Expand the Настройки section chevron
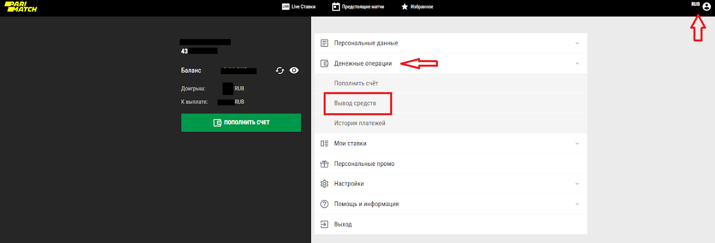Image resolution: width=715 pixels, height=243 pixels. tap(577, 184)
